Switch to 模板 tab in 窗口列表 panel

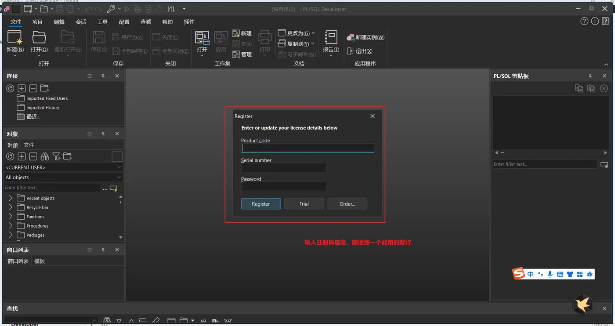click(x=40, y=261)
